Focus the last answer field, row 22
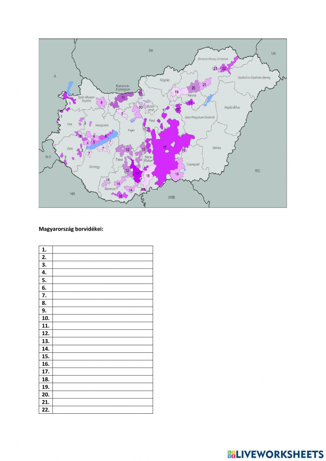Viewport: 326px width, 461px height. point(102,410)
